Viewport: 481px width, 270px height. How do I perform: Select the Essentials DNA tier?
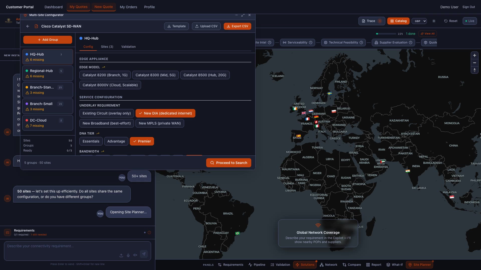click(91, 141)
